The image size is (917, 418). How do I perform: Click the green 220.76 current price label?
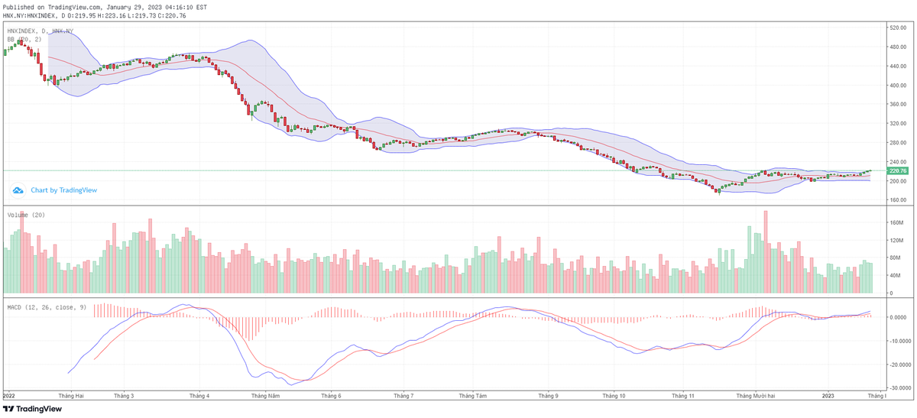tap(897, 171)
